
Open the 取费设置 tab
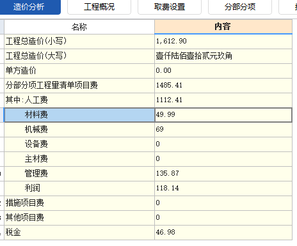pos(170,7)
